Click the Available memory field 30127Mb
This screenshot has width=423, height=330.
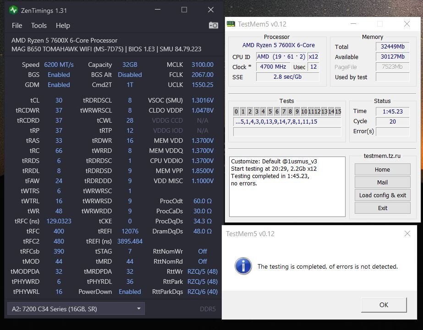[x=392, y=57]
